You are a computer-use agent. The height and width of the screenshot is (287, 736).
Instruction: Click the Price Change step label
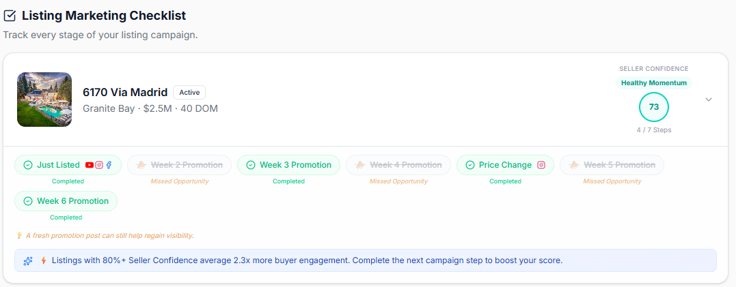[x=505, y=165]
